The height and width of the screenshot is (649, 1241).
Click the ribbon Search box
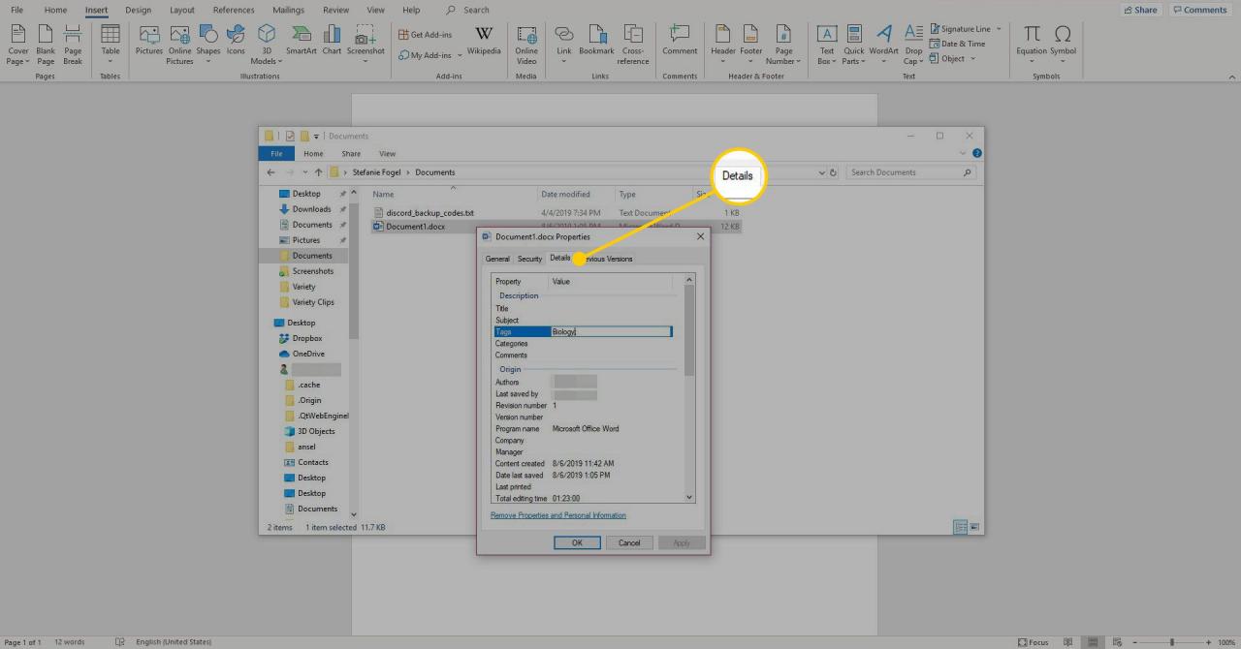click(x=467, y=10)
